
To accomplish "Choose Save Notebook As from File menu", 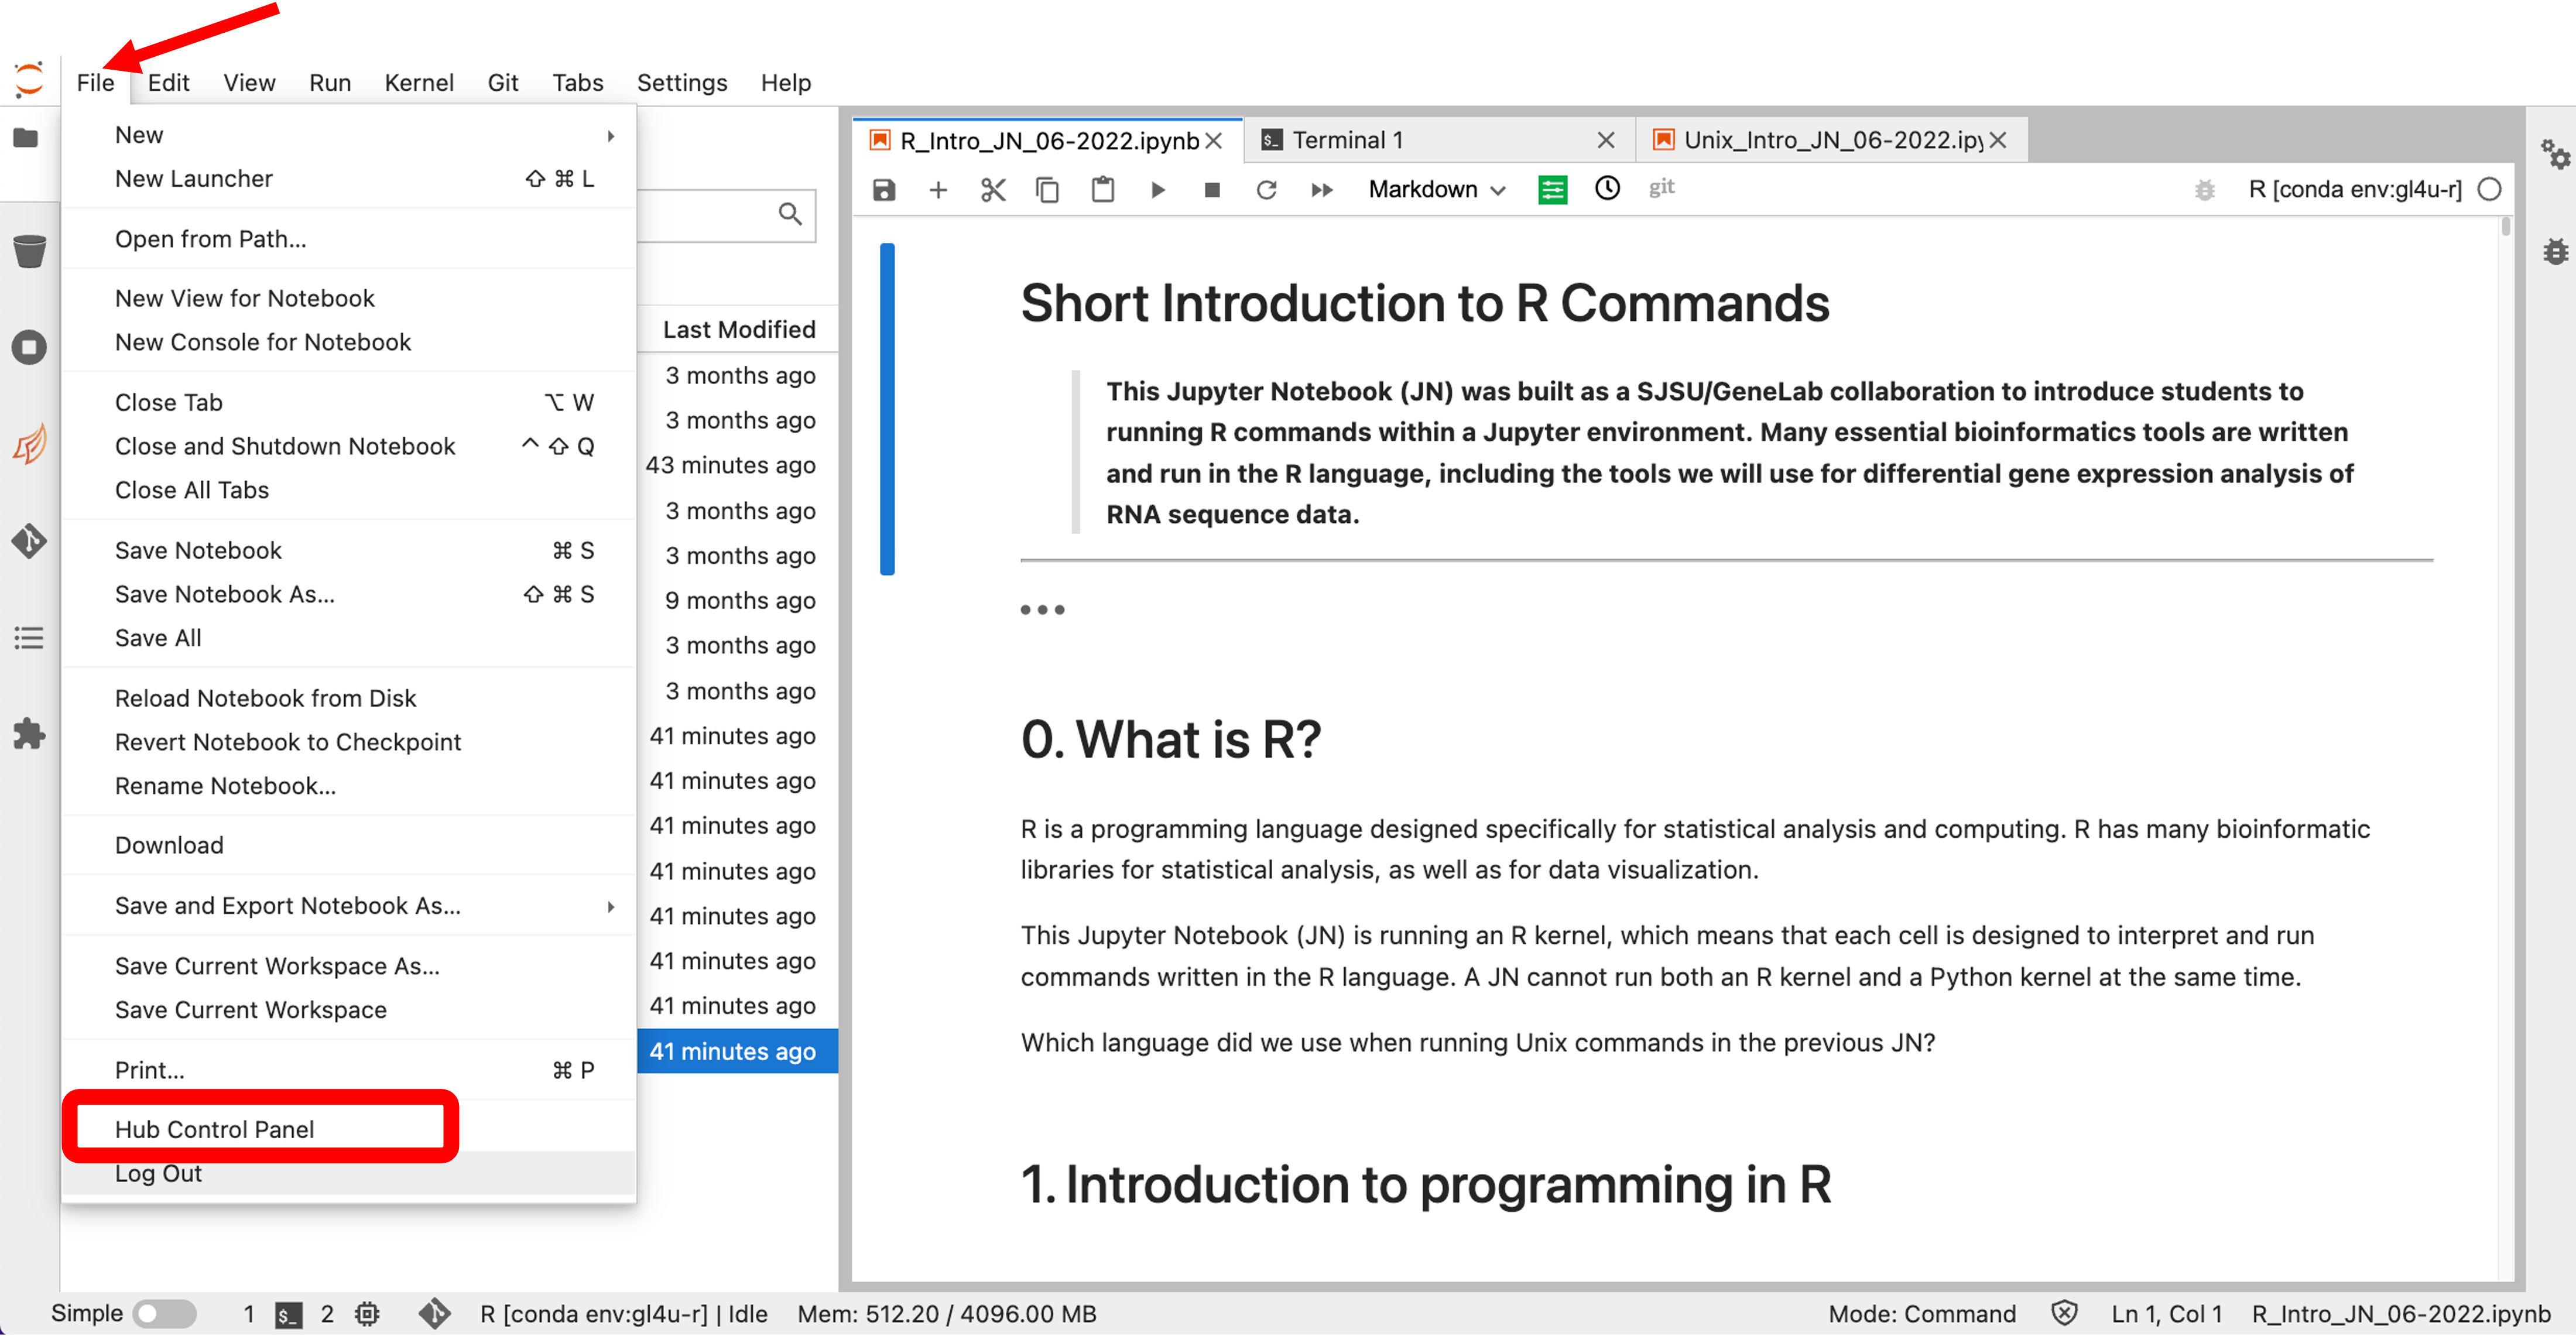I will tap(349, 595).
